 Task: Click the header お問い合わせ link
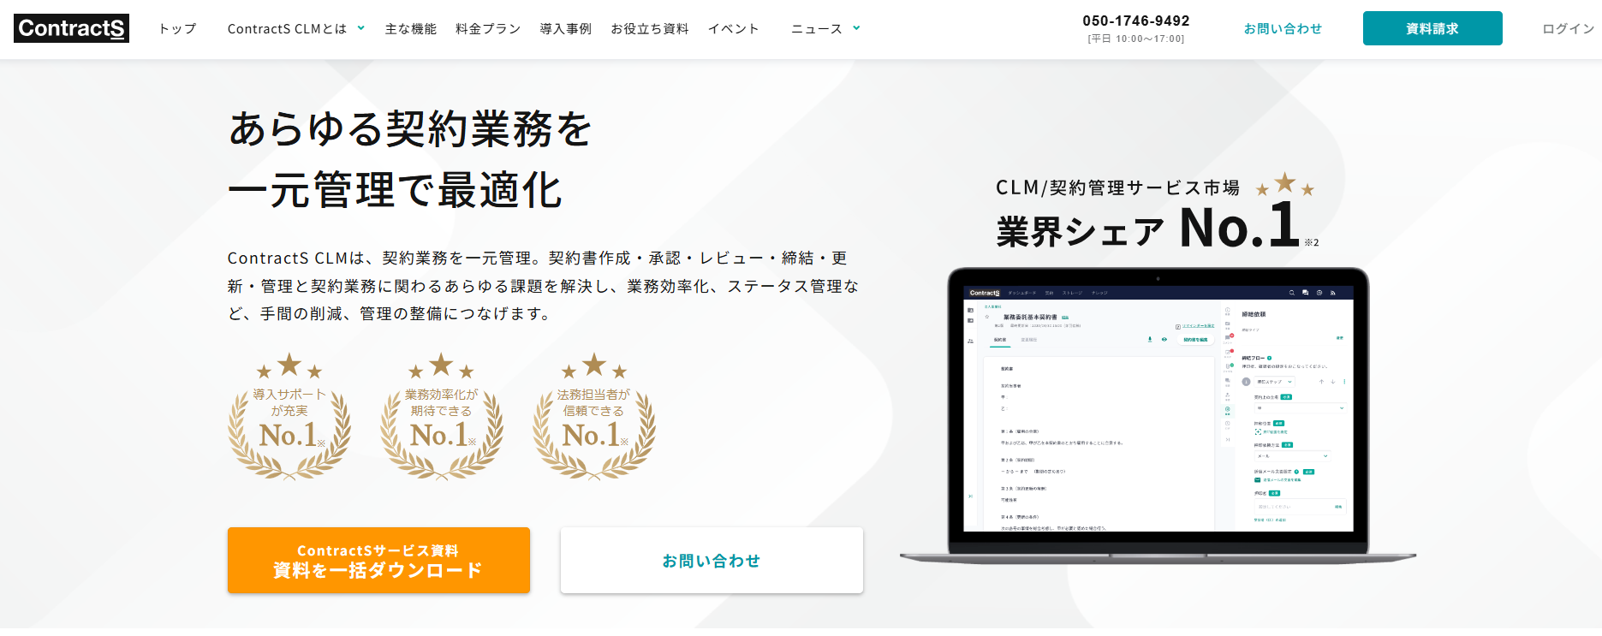click(1283, 29)
